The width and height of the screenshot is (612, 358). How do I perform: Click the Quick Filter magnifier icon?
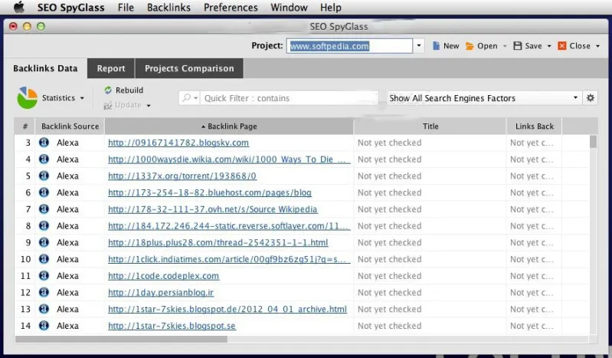point(187,97)
